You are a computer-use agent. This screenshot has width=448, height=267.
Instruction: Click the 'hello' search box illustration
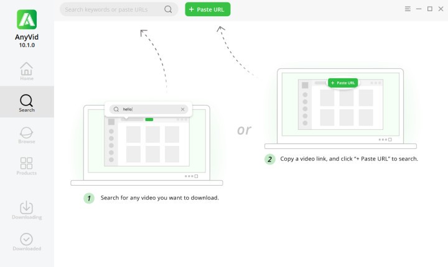tap(148, 109)
